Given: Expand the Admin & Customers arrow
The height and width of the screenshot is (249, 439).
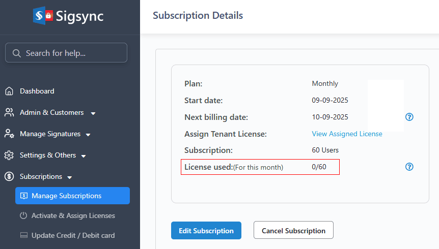Looking at the screenshot, I should click(93, 113).
